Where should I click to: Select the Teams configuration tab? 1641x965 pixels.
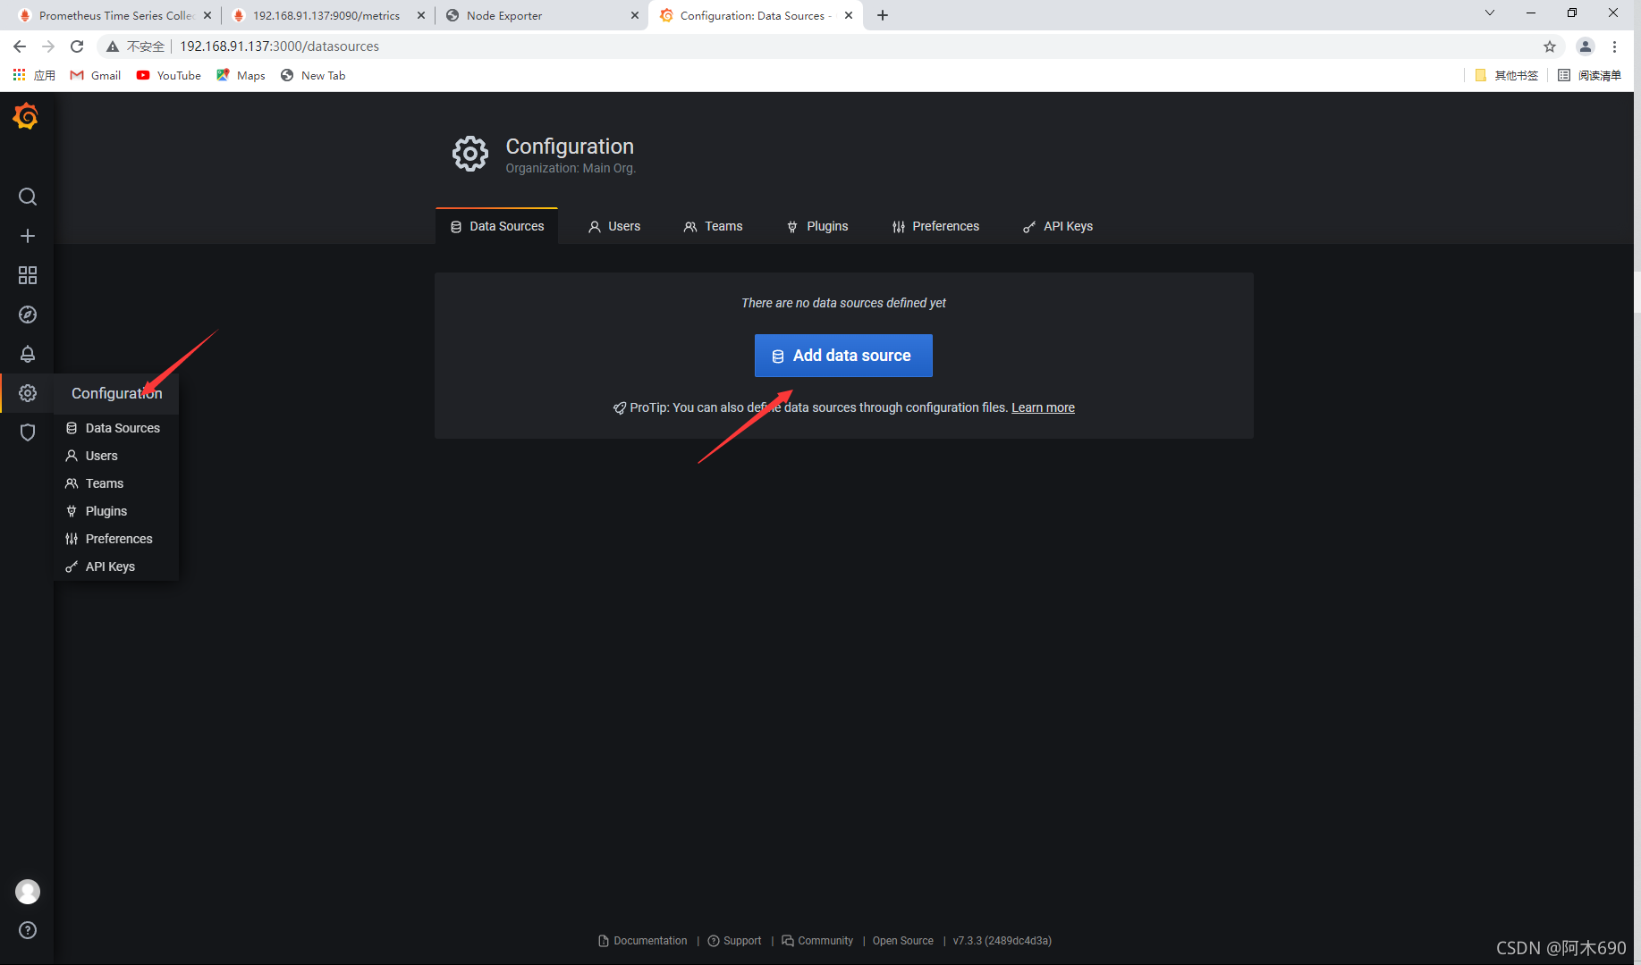coord(714,226)
